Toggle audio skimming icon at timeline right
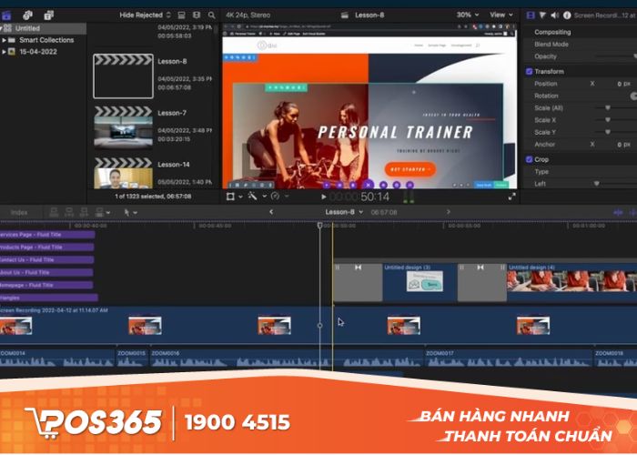The width and height of the screenshot is (637, 455). point(632,212)
